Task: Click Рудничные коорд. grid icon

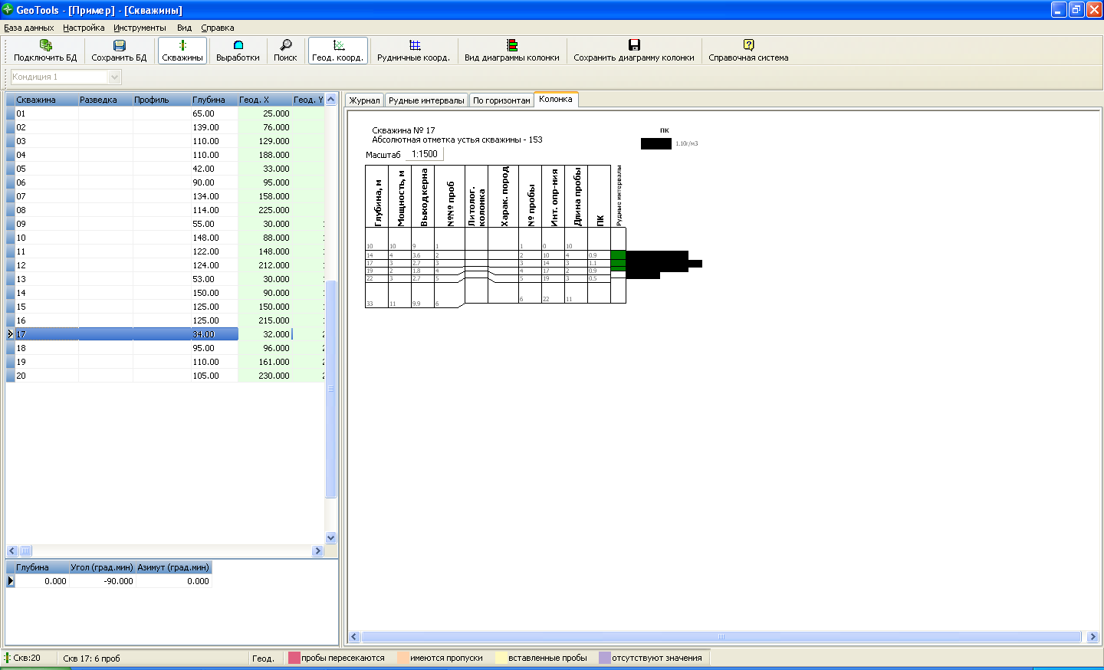Action: click(414, 46)
